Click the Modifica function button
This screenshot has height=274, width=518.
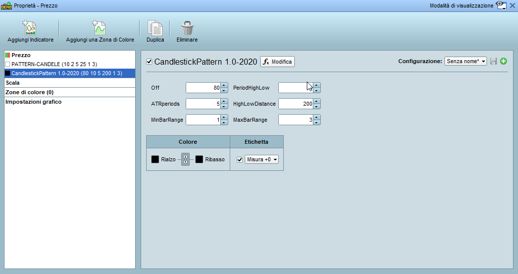click(277, 62)
